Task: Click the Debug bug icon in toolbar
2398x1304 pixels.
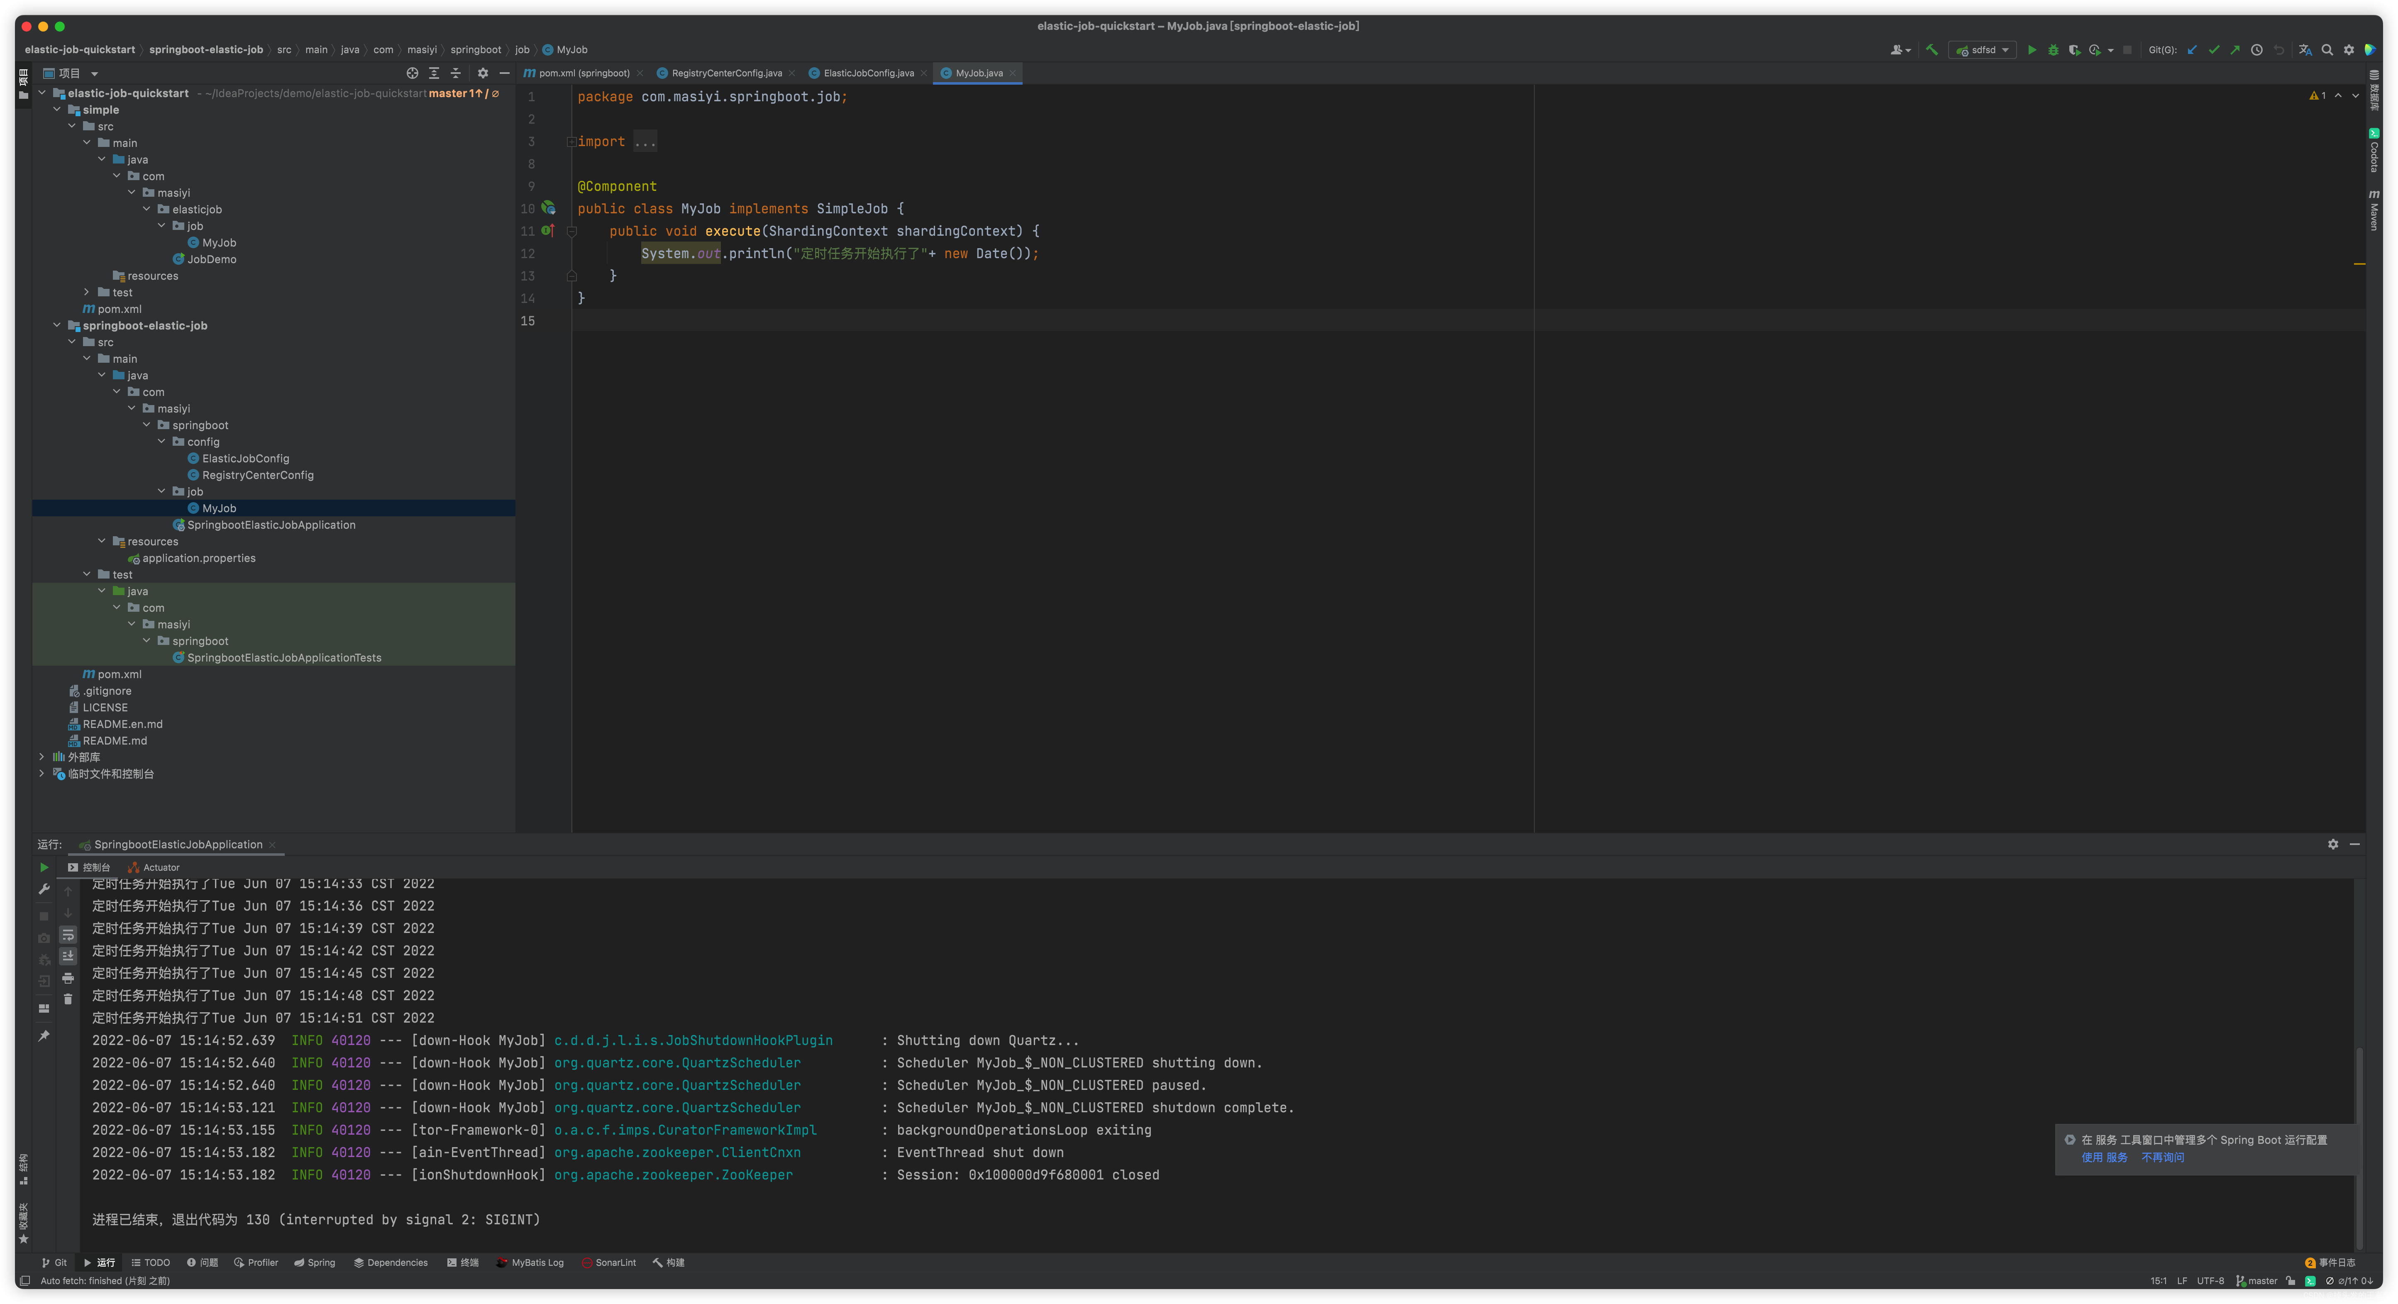Action: point(2053,50)
